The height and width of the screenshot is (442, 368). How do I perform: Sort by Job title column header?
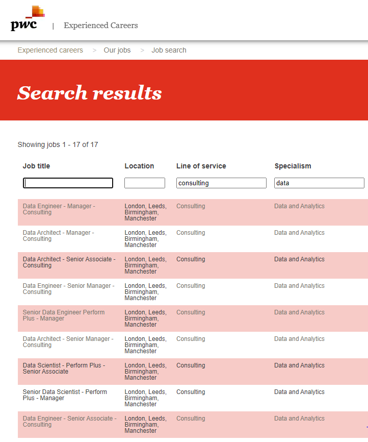pyautogui.click(x=36, y=166)
